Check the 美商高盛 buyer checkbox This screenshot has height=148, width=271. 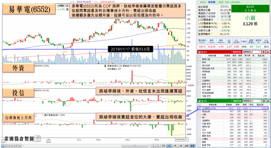pyautogui.click(x=199, y=71)
